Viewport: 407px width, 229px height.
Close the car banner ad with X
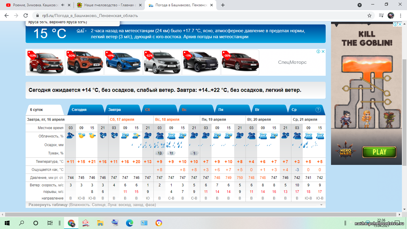[x=323, y=51]
